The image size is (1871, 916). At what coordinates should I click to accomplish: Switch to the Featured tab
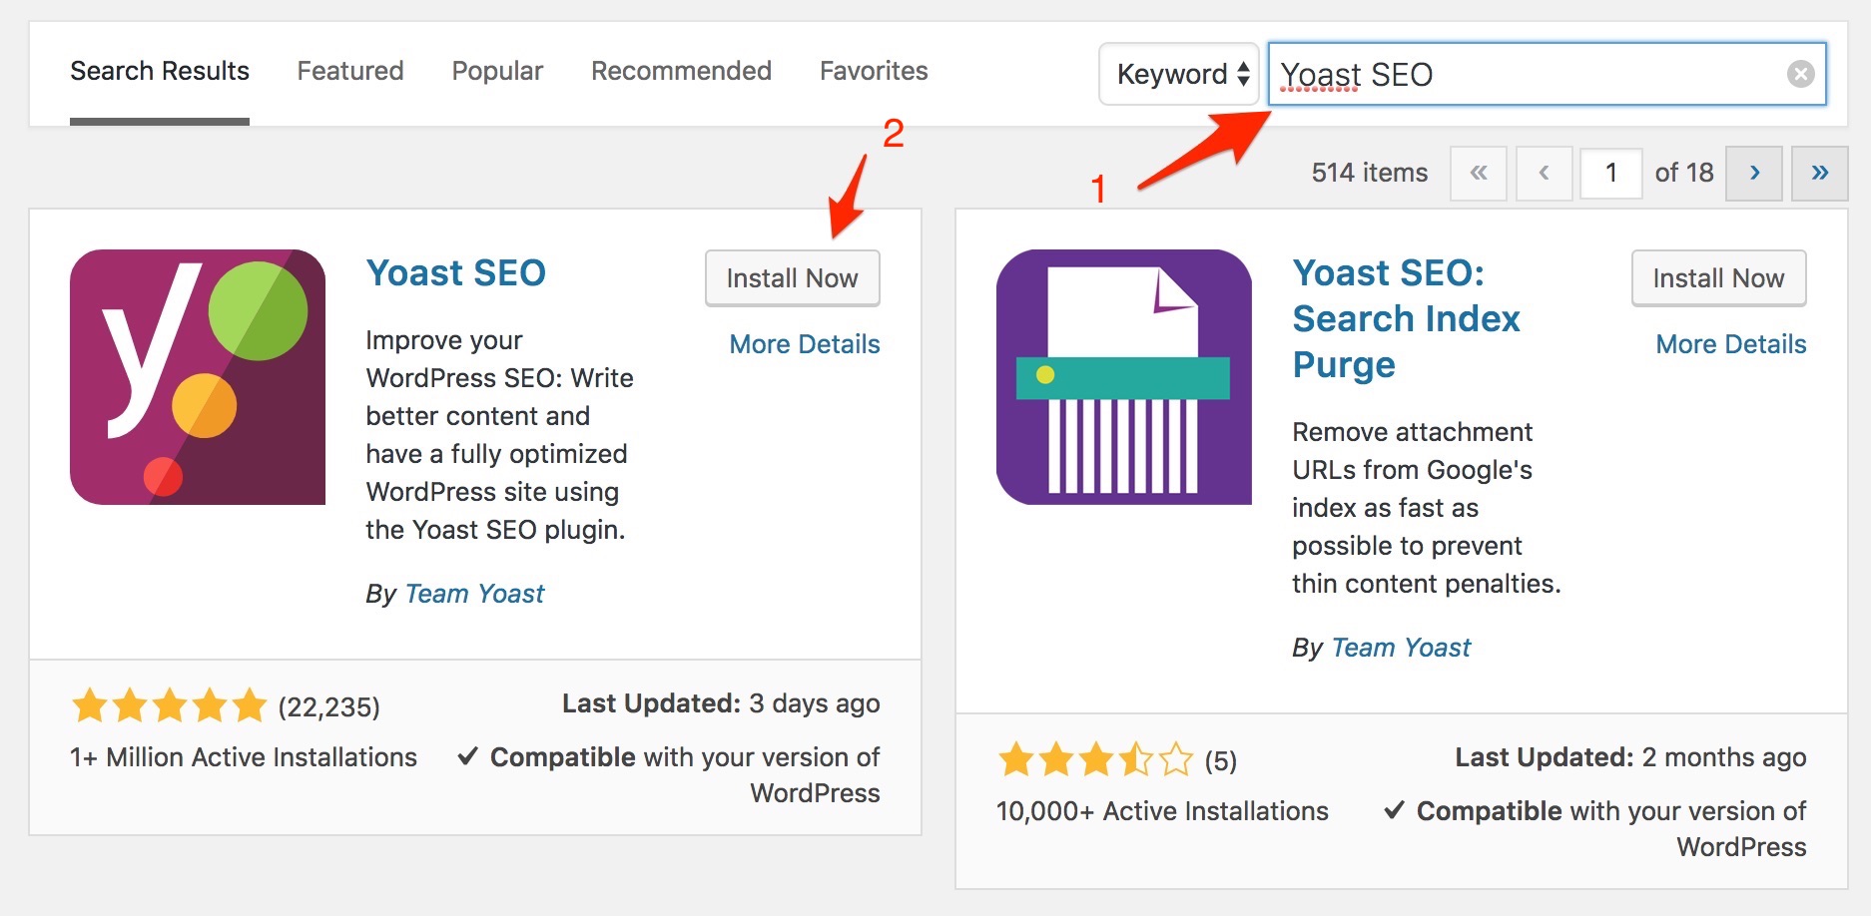[349, 70]
